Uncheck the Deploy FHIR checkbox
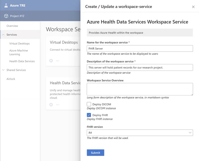The image size is (199, 161). 89,115
